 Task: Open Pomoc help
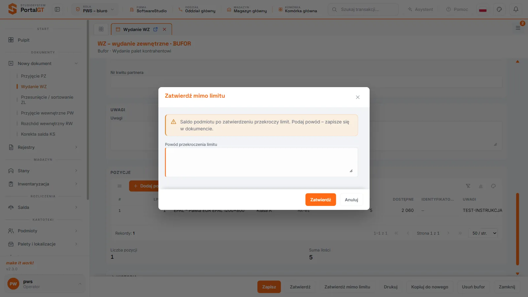pyautogui.click(x=457, y=10)
